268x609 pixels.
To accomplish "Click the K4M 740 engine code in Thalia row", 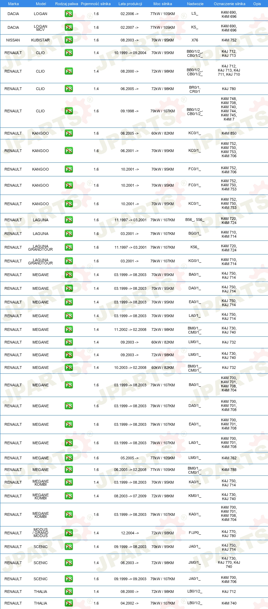I will click(x=229, y=604).
